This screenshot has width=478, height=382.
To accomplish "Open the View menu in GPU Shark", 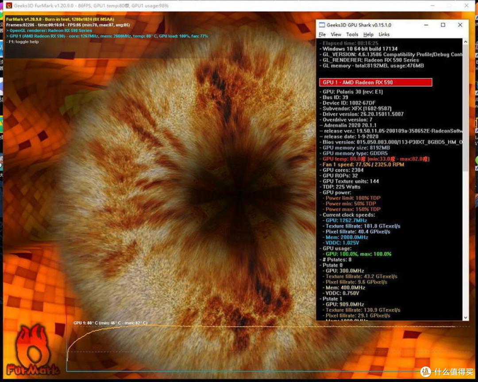I will point(336,34).
